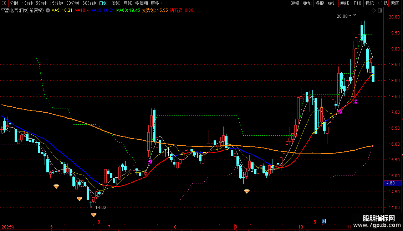
Task: Click month 11 on the time axis
Action: [x=349, y=227]
